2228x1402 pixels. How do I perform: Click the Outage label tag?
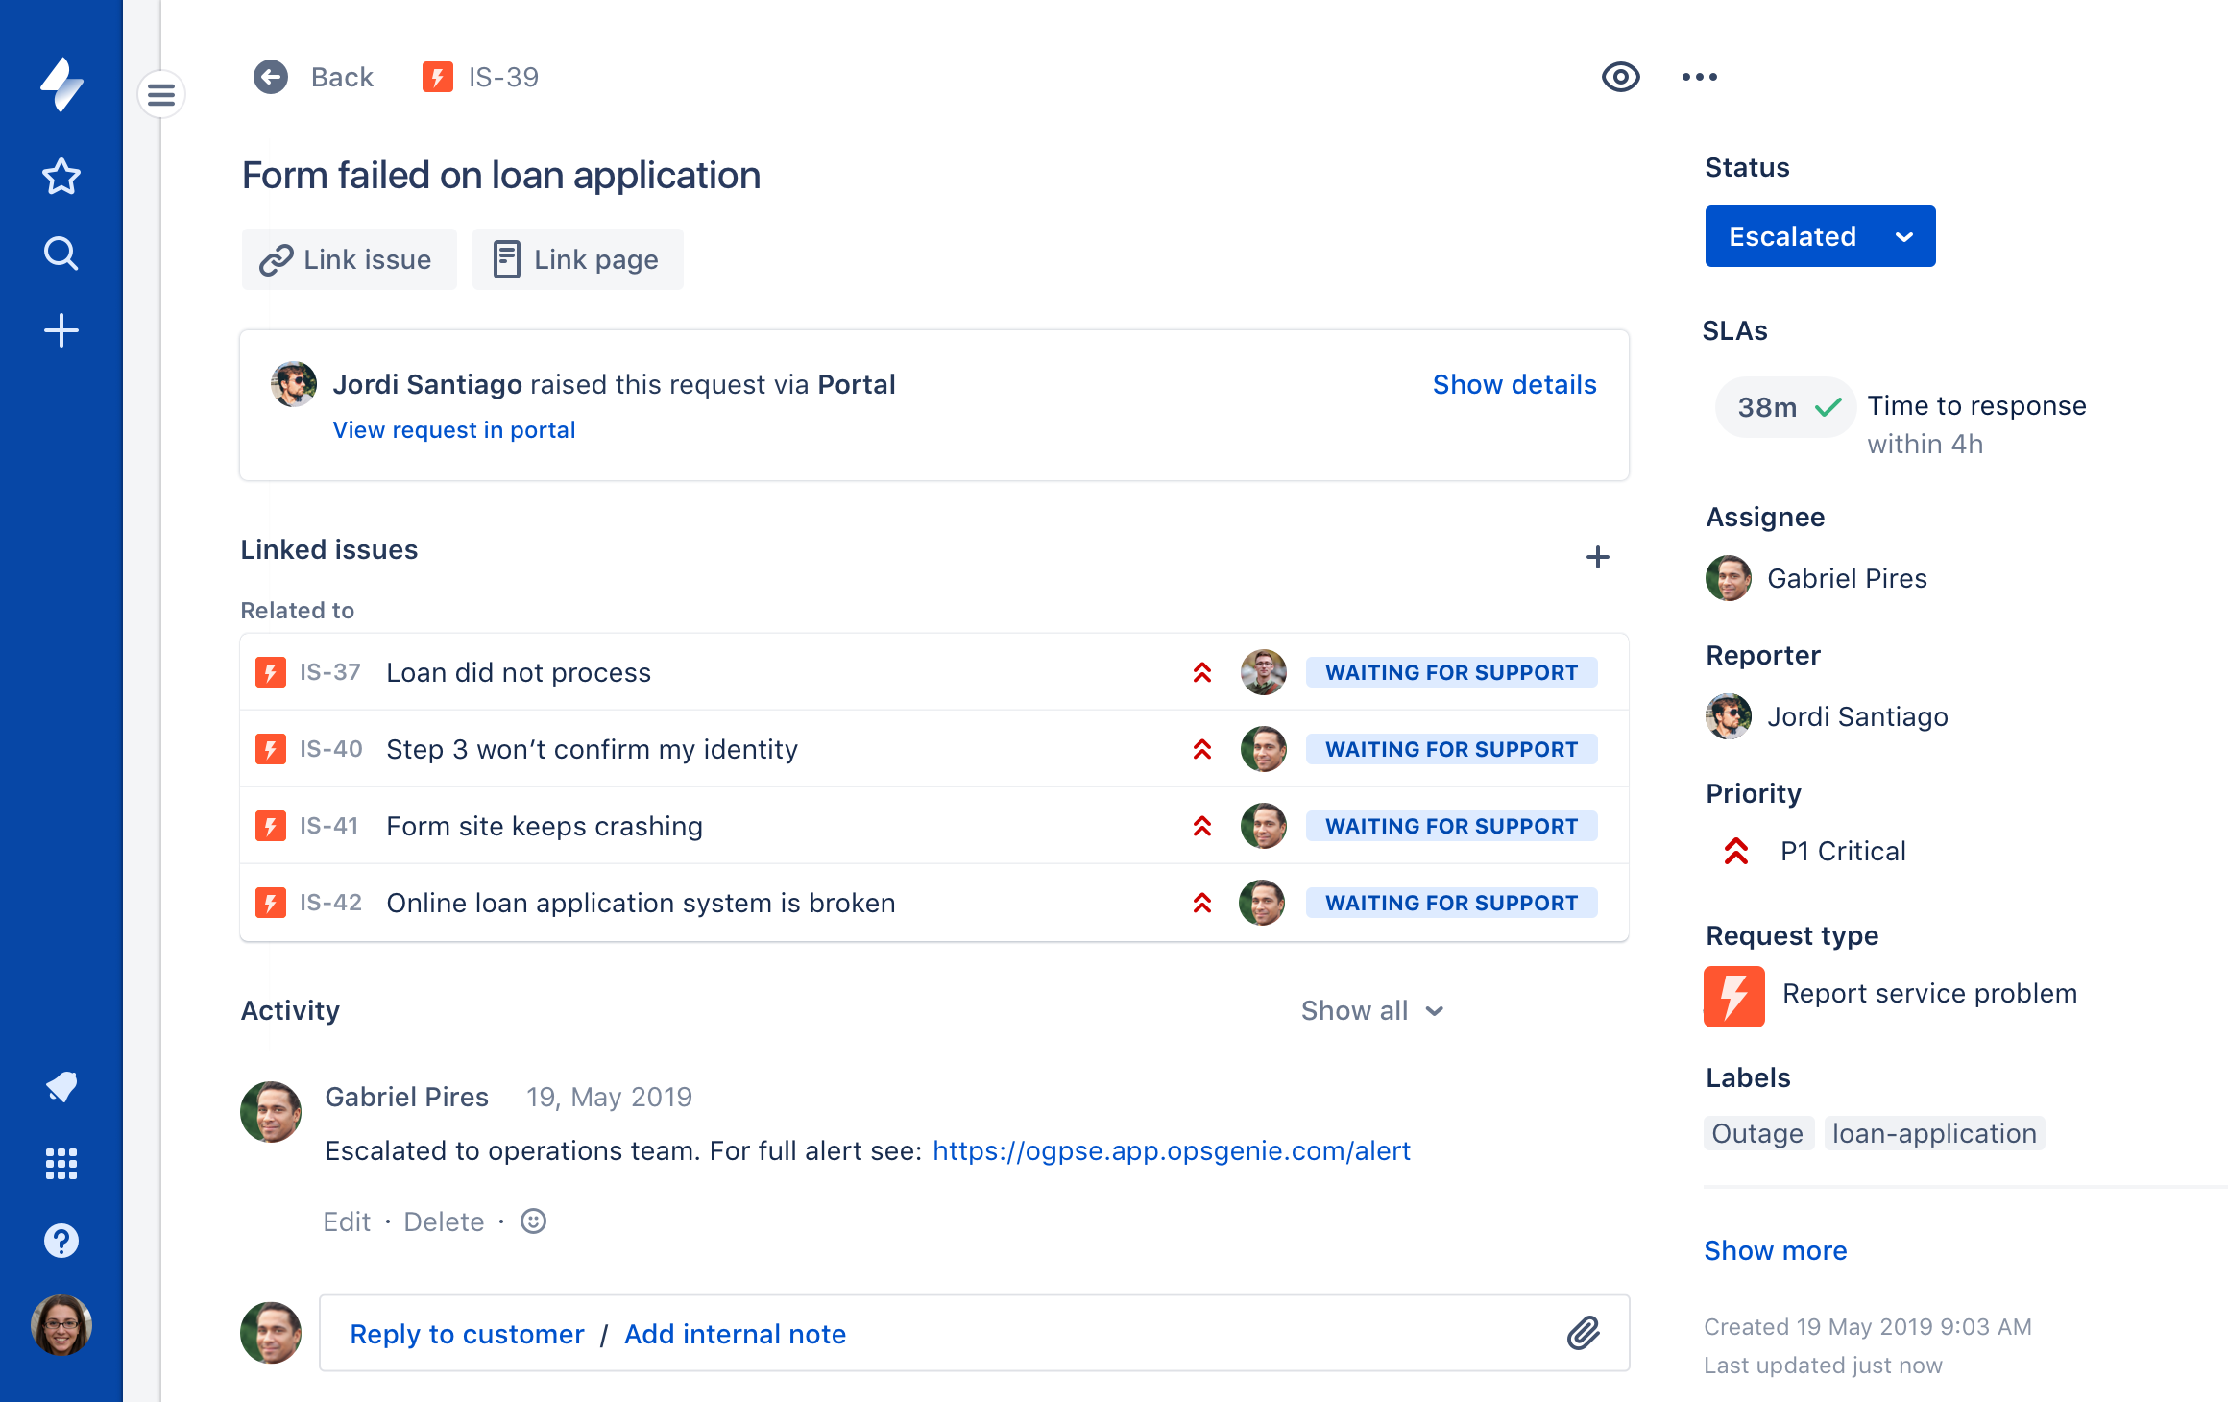pos(1756,1130)
